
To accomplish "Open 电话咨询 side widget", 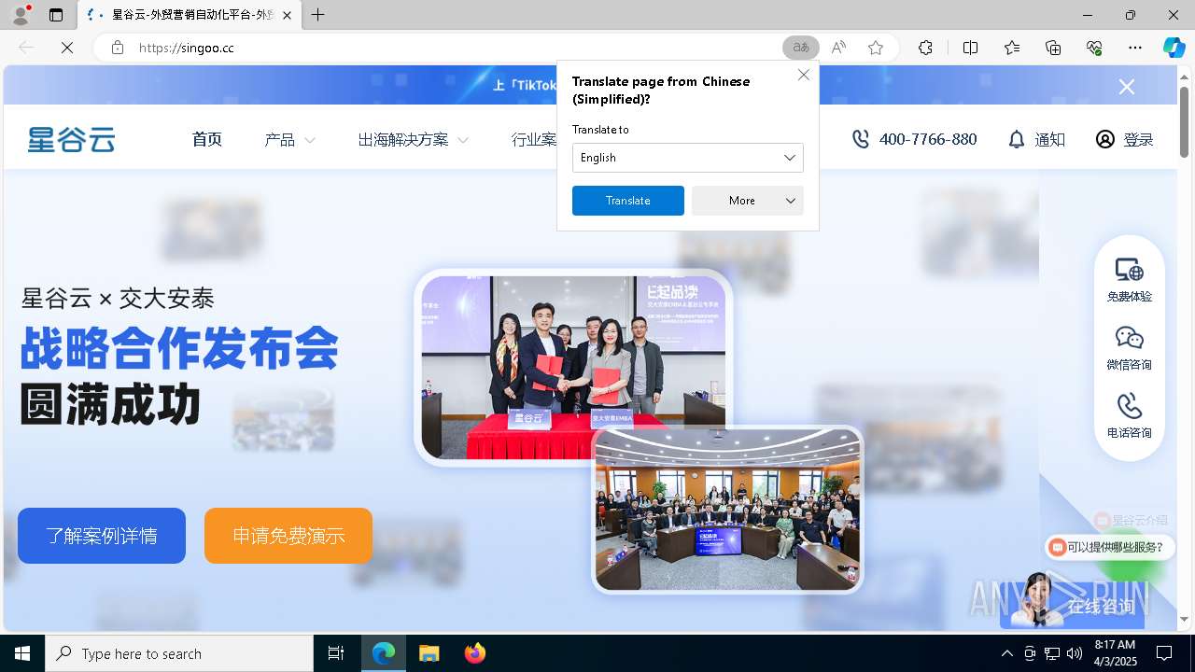I will [1129, 416].
